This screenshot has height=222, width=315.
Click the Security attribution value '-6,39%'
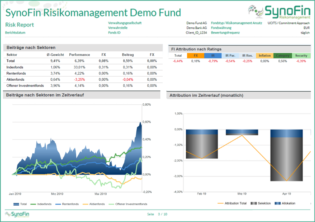click(x=301, y=61)
